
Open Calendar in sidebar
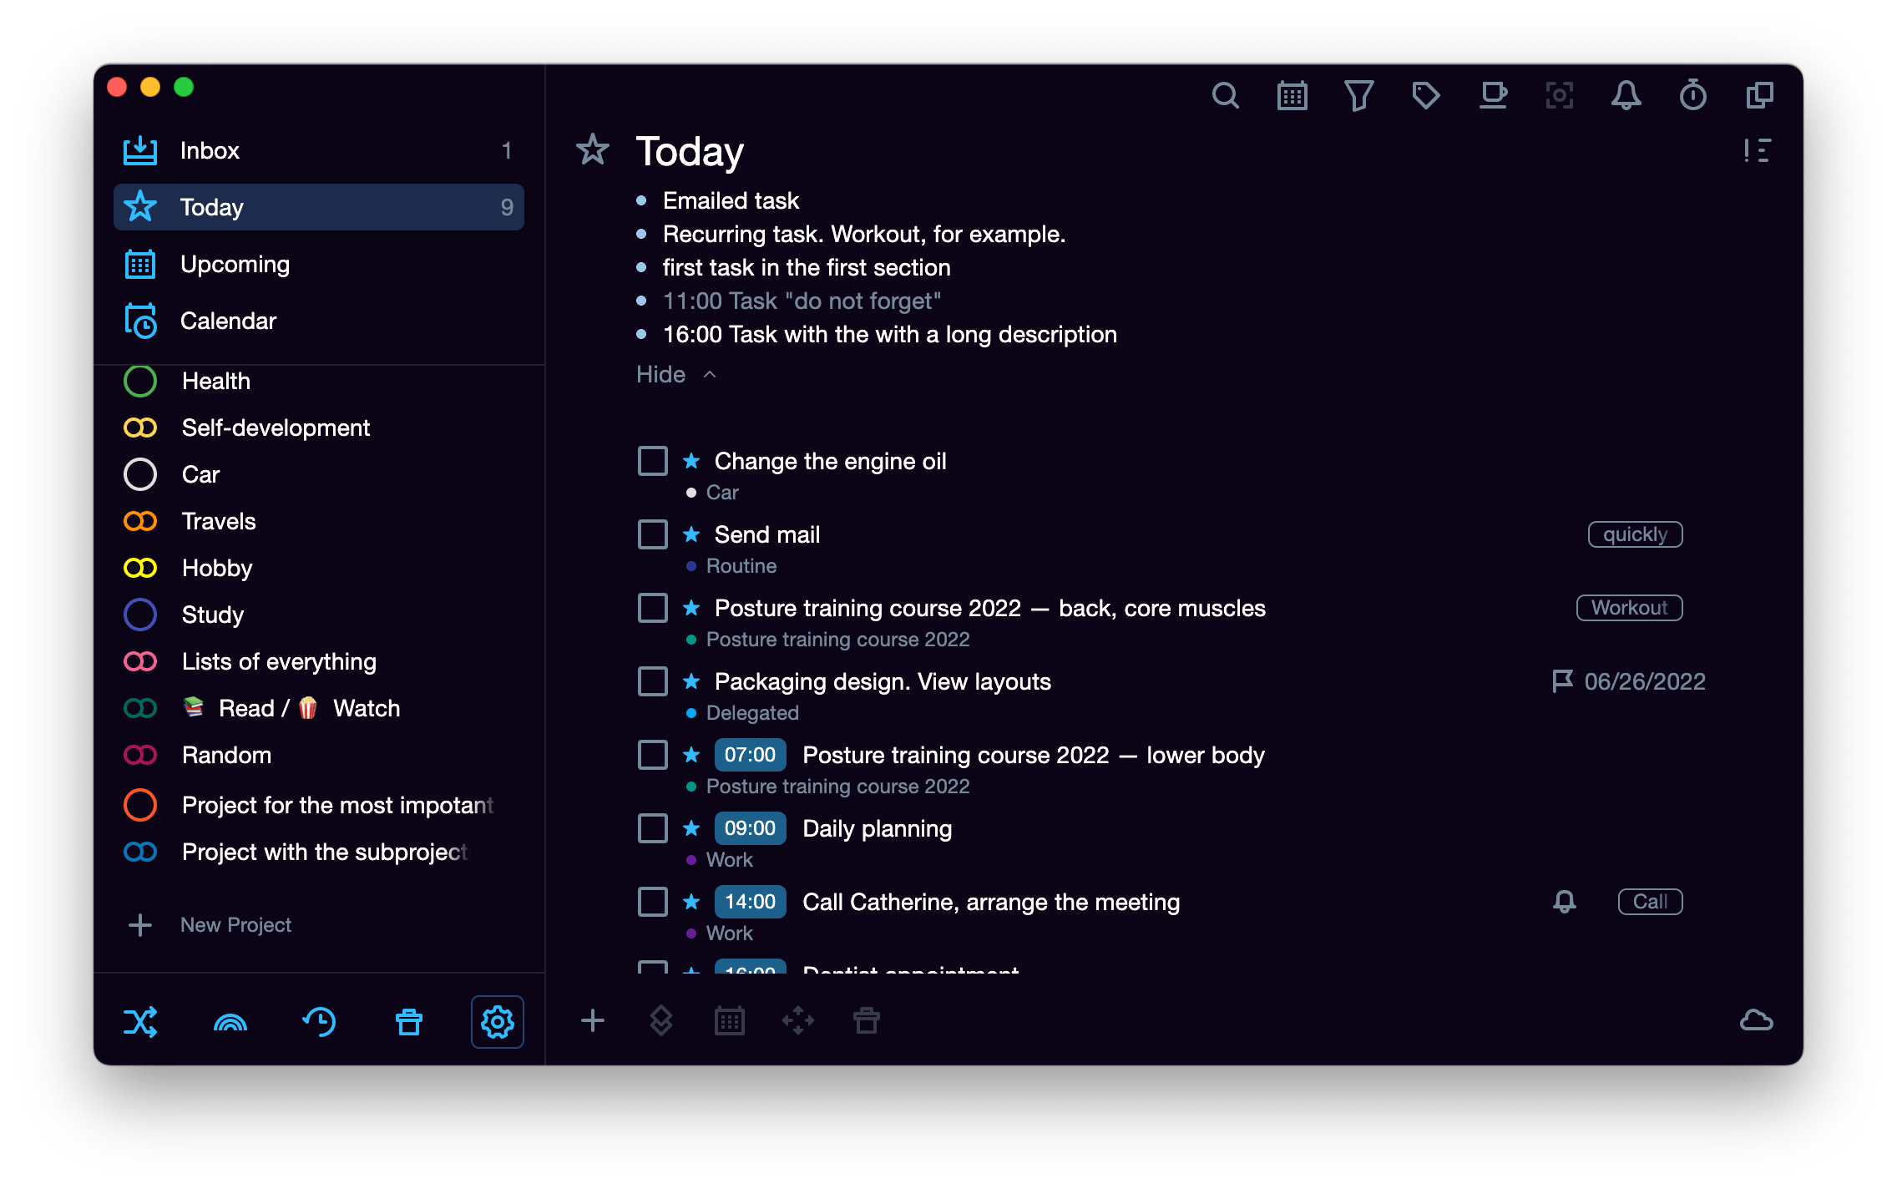[x=319, y=321]
